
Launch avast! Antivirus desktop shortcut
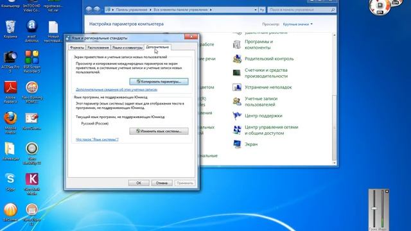[31, 31]
